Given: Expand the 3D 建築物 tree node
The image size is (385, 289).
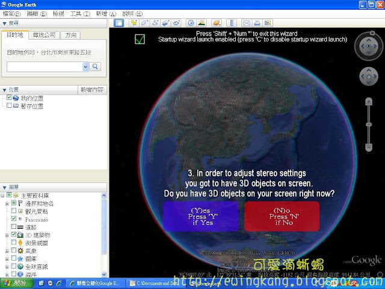Looking at the screenshot, I should click(7, 235).
